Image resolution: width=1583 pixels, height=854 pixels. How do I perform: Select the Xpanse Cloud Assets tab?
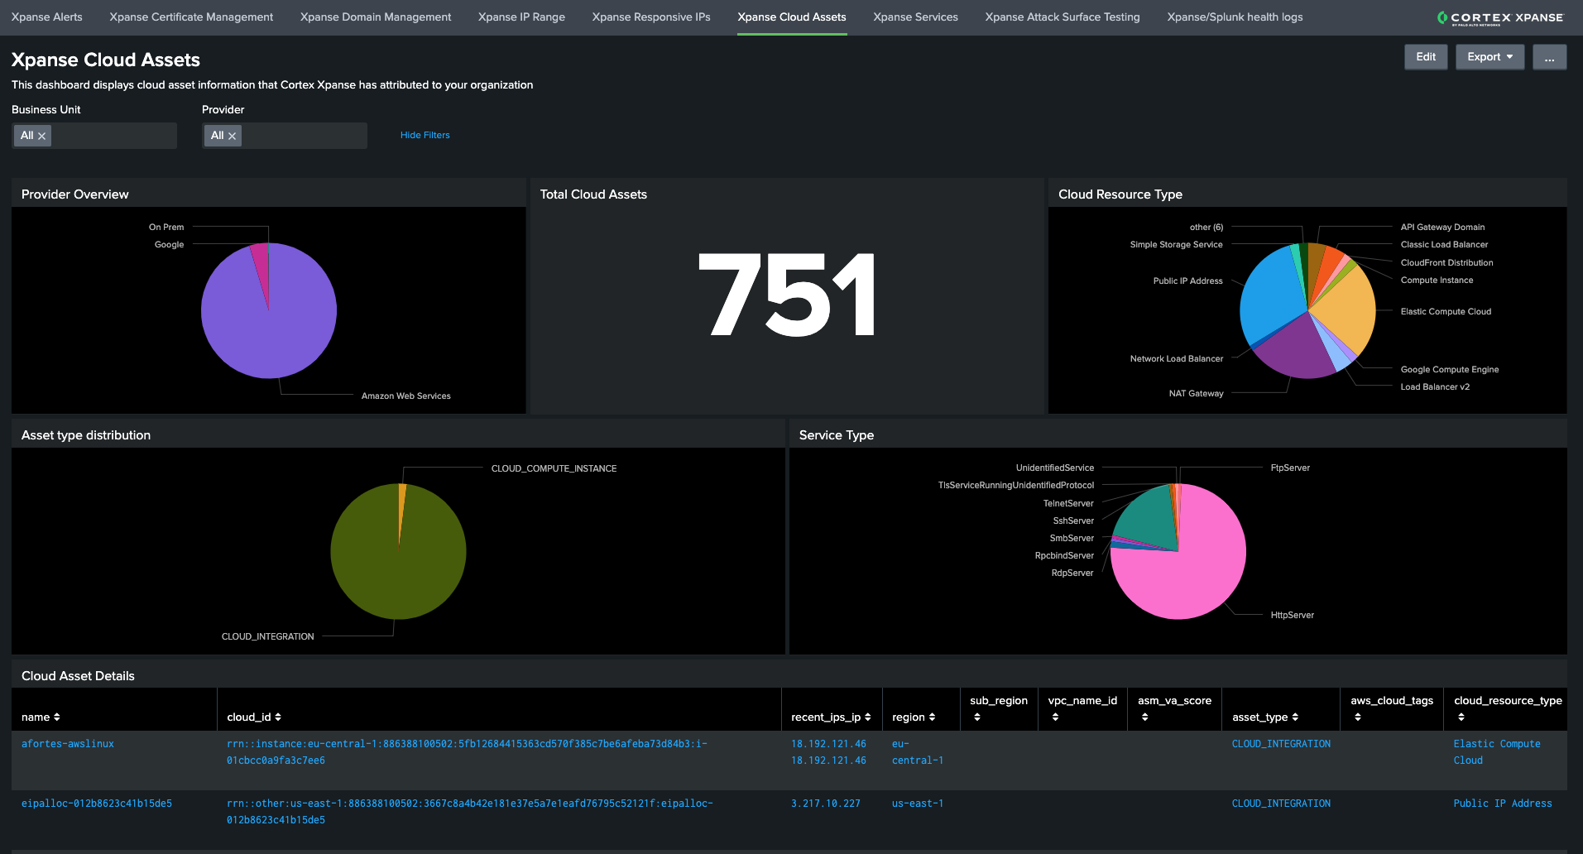pos(792,17)
